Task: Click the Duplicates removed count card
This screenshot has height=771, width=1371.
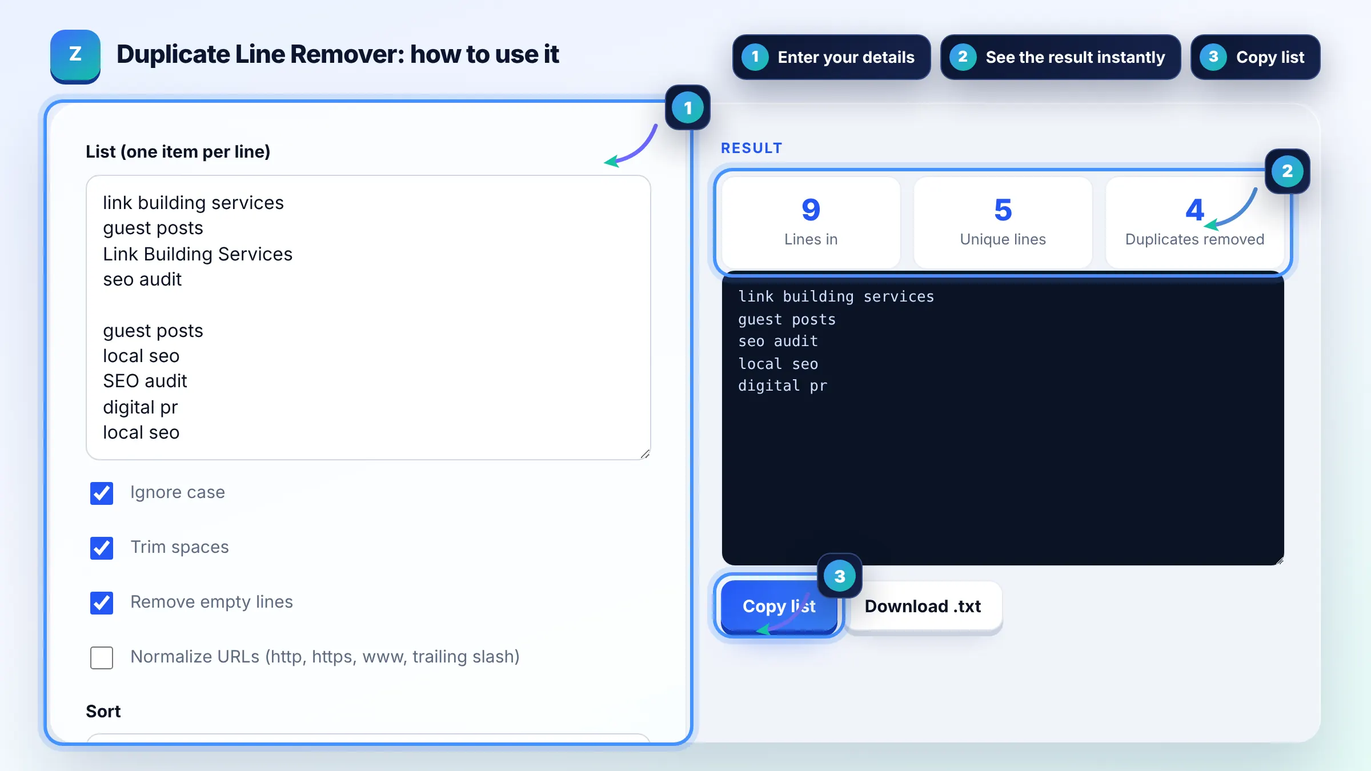Action: [x=1194, y=222]
